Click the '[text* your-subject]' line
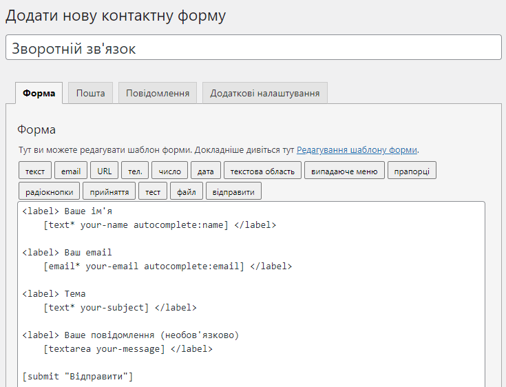Image resolution: width=506 pixels, height=387 pixels. pos(96,308)
